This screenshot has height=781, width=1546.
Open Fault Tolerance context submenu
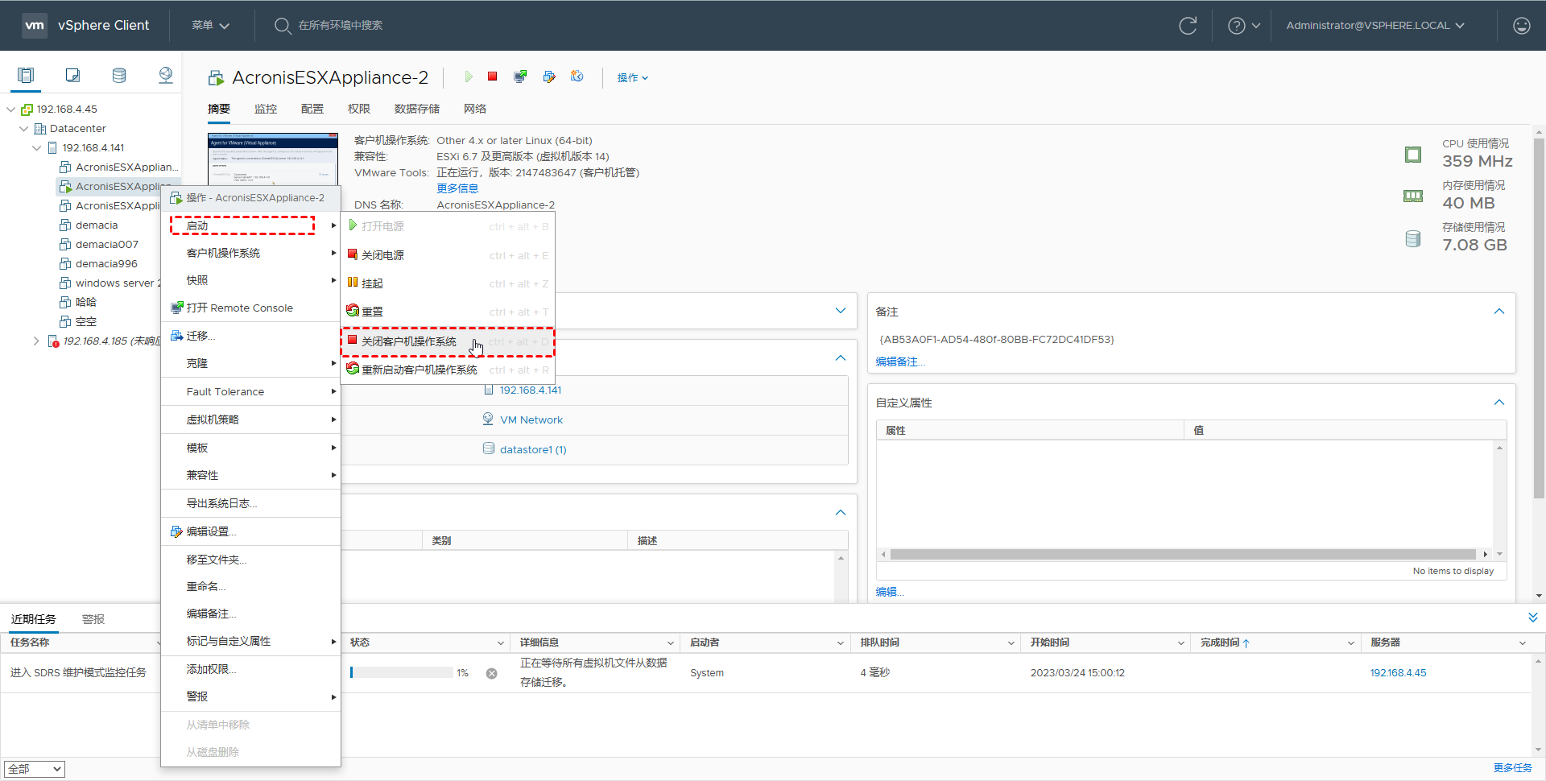click(x=251, y=392)
